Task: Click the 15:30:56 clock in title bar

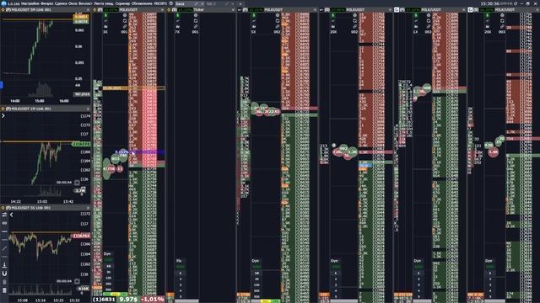Action: click(x=489, y=3)
